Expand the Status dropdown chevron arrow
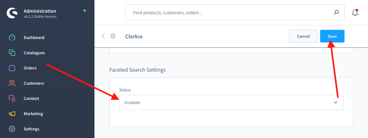 coord(336,102)
